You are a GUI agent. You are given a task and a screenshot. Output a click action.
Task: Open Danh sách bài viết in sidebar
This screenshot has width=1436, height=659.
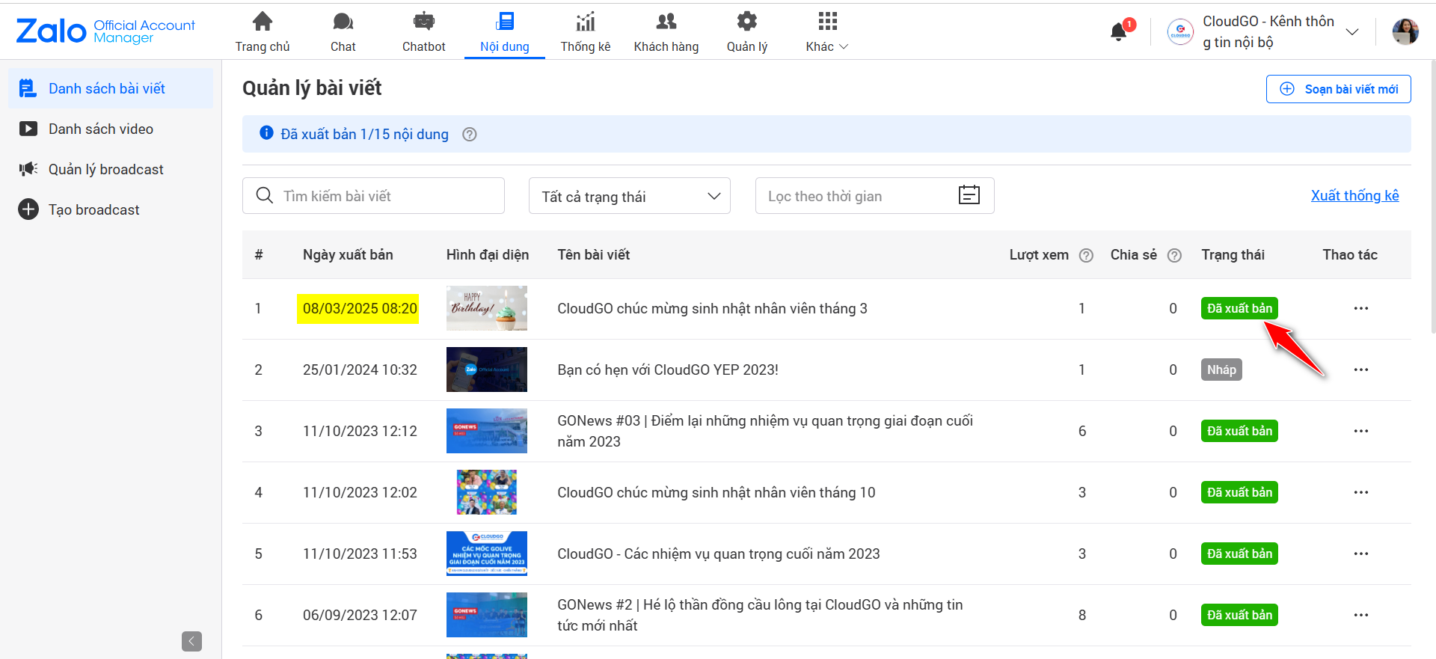coord(111,88)
